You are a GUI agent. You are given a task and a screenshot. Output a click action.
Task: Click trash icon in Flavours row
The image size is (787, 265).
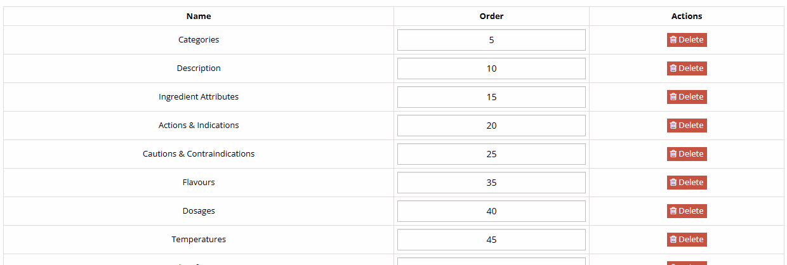[673, 183]
